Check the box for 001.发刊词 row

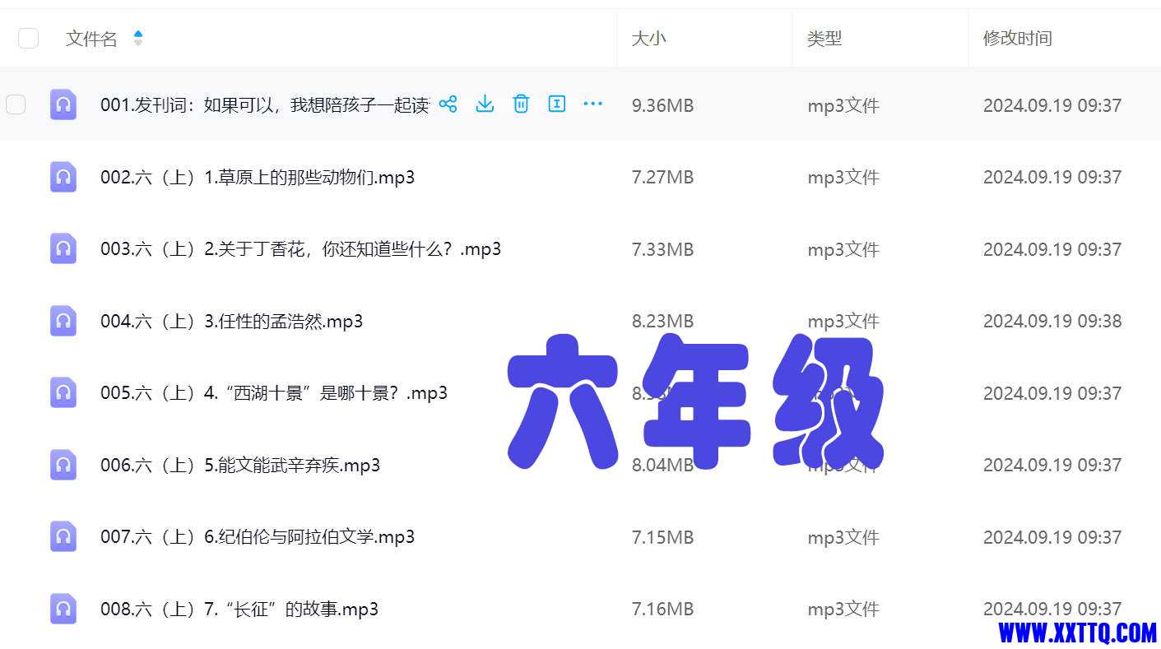pyautogui.click(x=16, y=104)
